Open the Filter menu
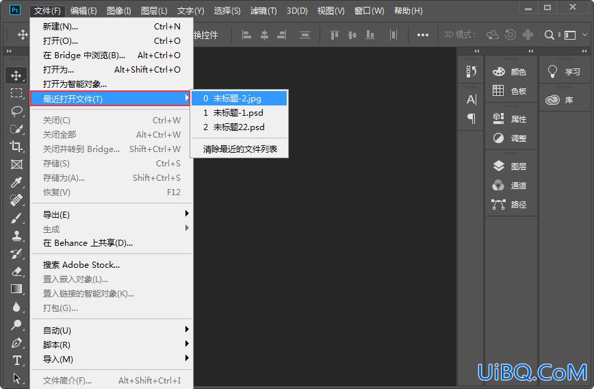The image size is (594, 389). click(263, 11)
